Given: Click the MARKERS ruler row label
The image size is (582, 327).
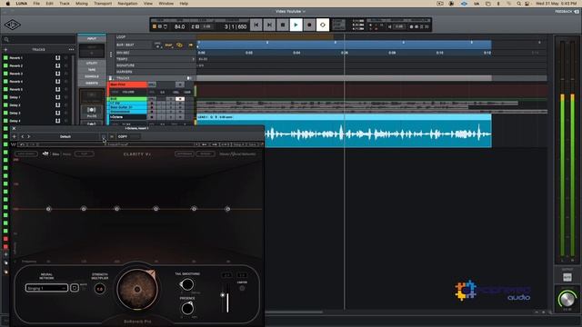Looking at the screenshot, I should 125,72.
